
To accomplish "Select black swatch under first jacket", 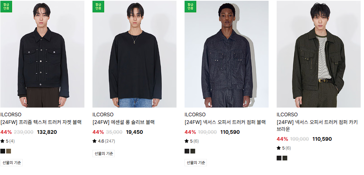I will [3, 151].
